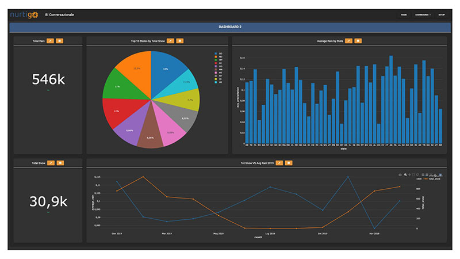Click the 30,9k Total Snow value

[x=48, y=201]
